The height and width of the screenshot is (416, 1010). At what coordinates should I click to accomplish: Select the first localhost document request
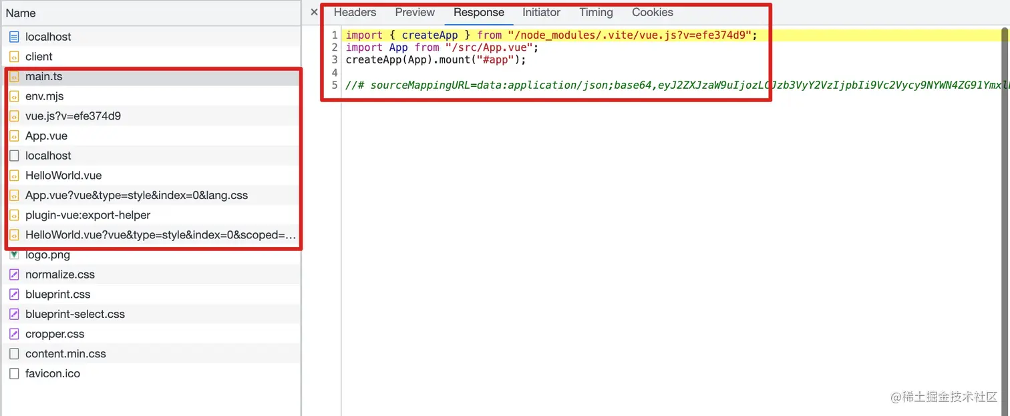coord(150,37)
